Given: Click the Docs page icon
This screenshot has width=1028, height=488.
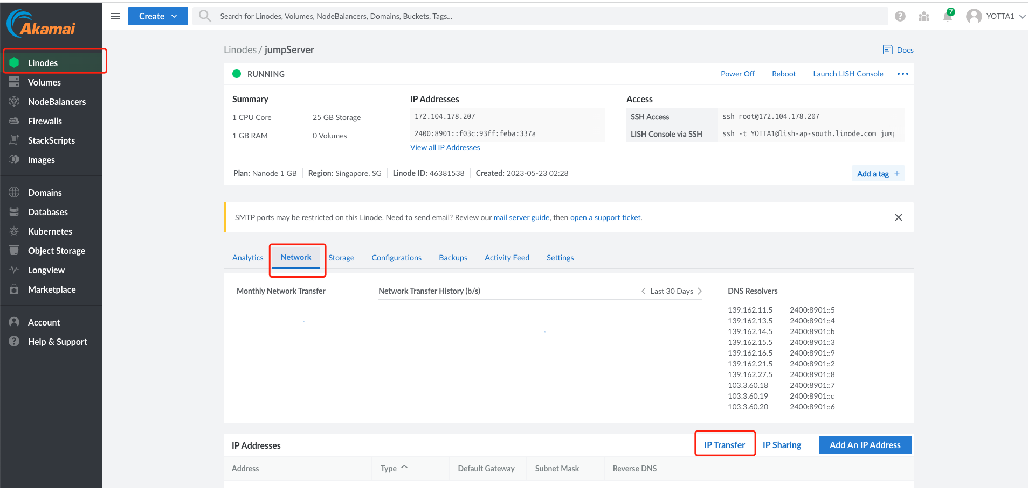Looking at the screenshot, I should 887,49.
